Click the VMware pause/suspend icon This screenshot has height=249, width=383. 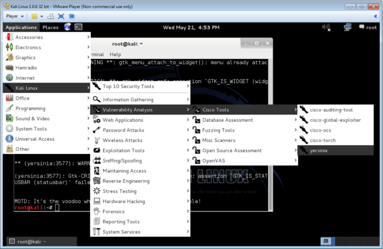(x=34, y=16)
